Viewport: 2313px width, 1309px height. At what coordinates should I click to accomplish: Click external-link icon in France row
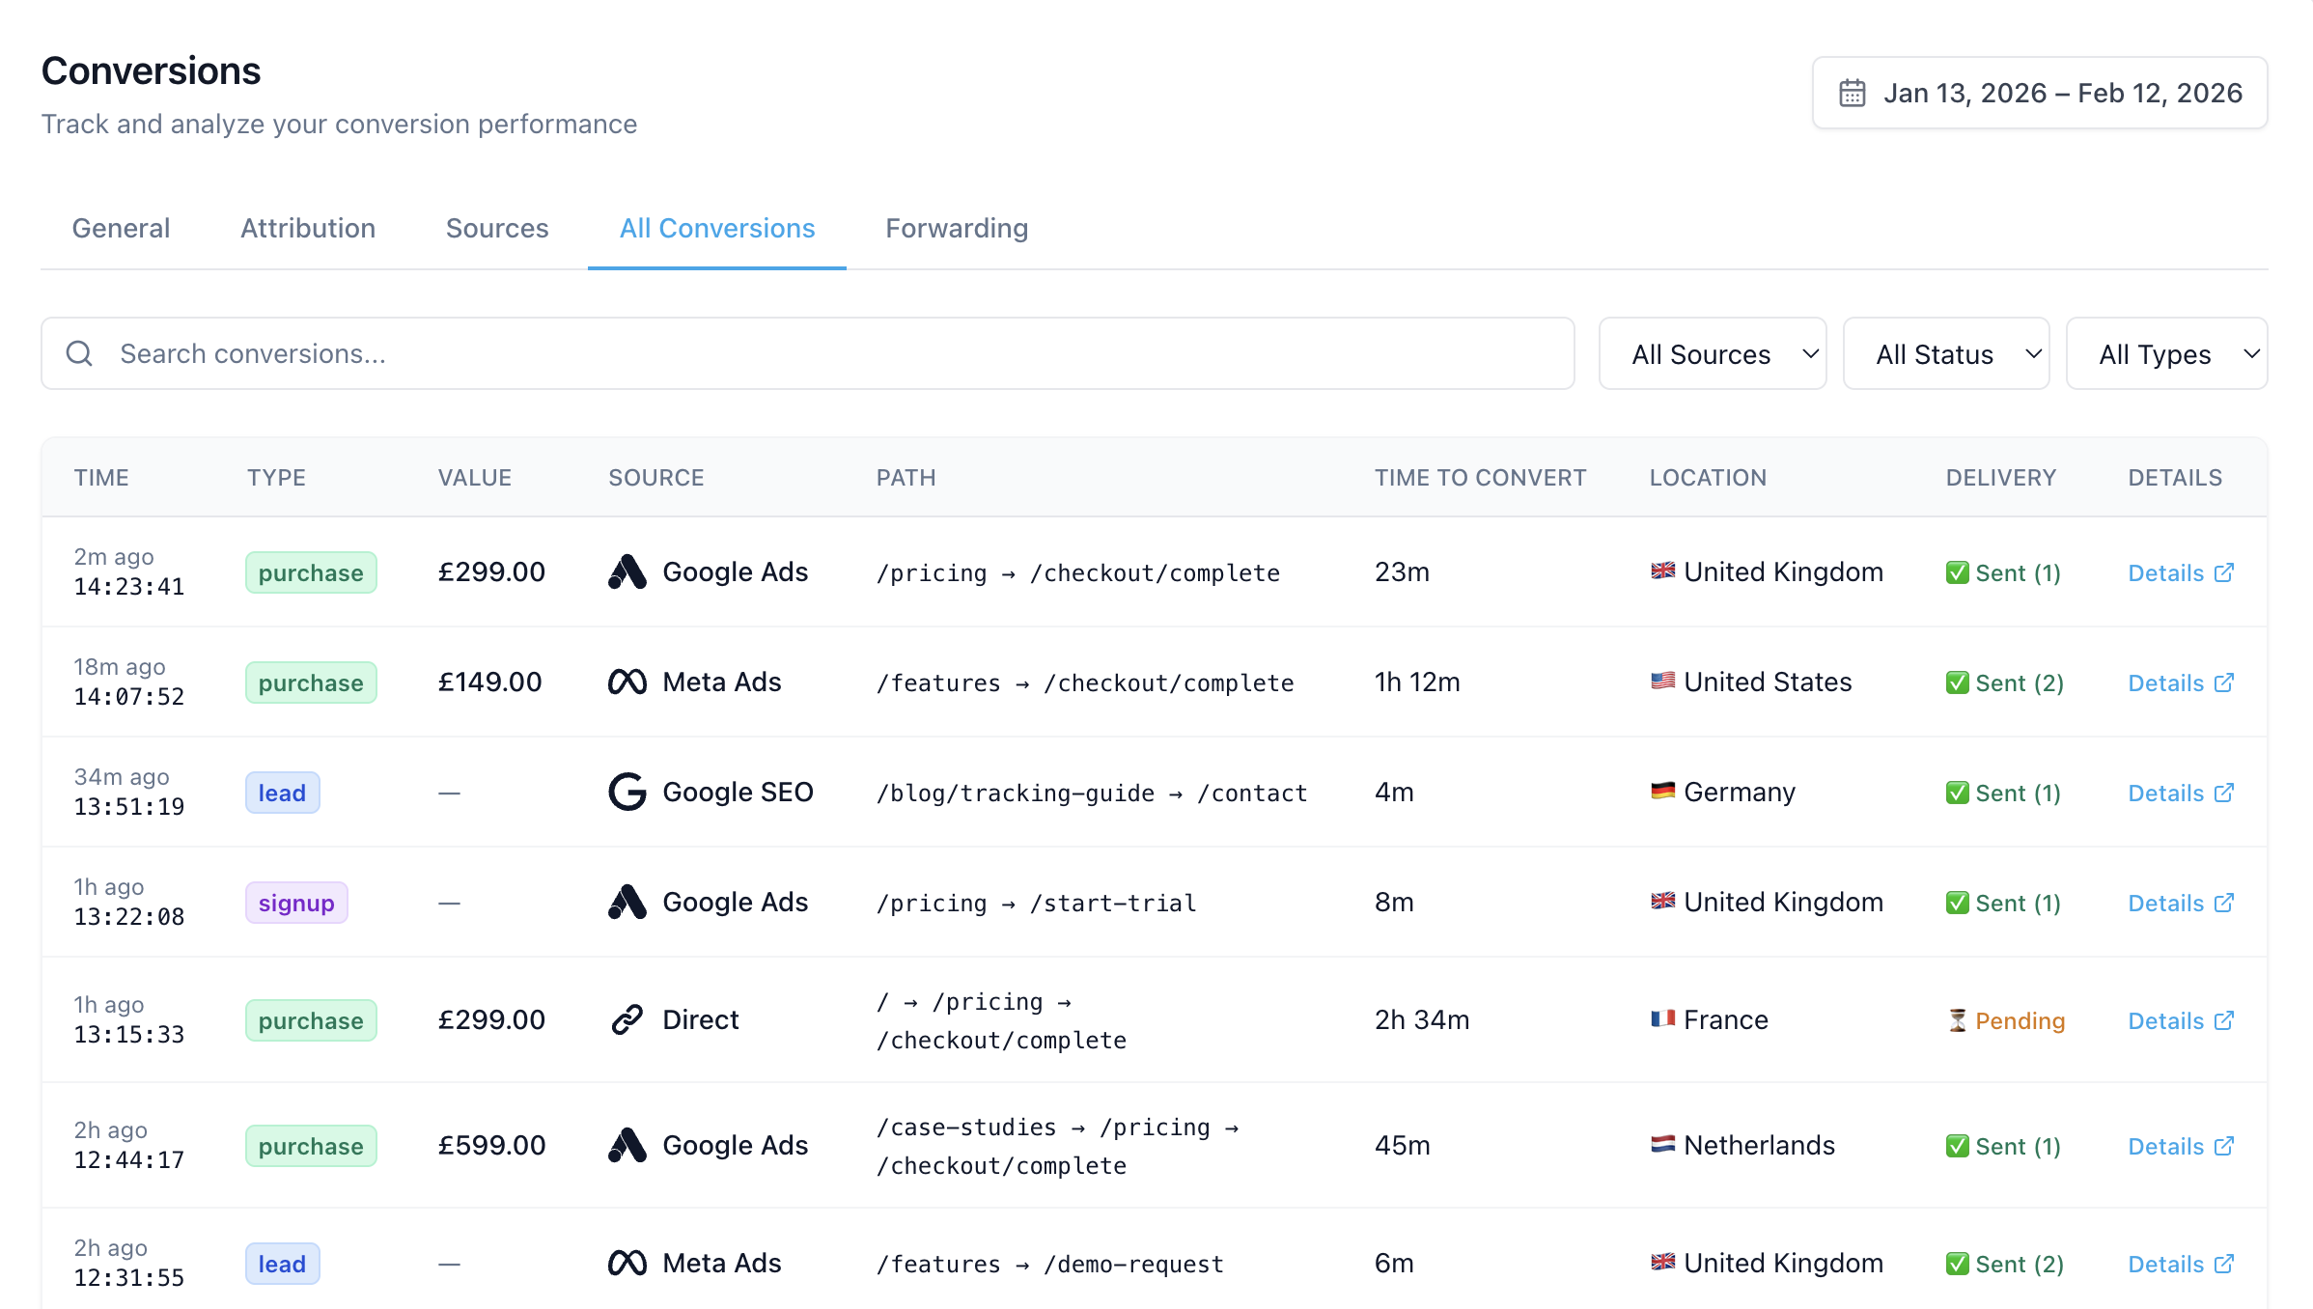coord(2224,1020)
